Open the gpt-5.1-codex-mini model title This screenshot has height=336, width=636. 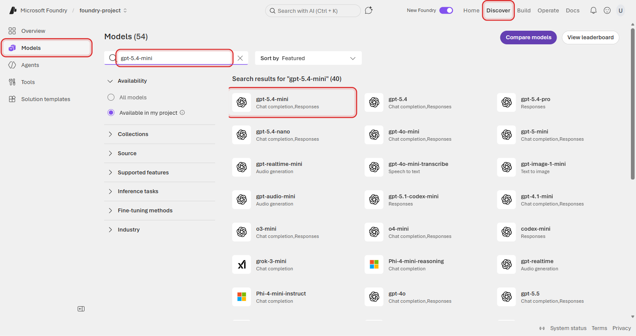coord(414,196)
